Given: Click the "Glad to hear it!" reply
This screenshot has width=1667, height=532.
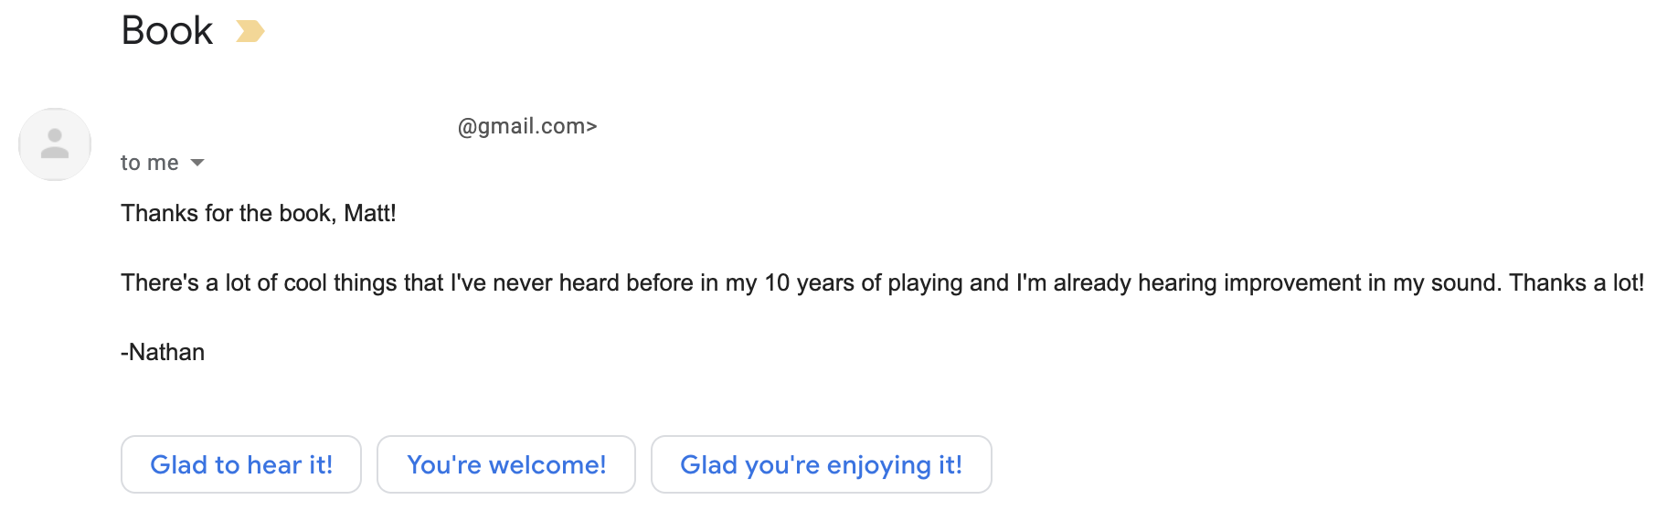Looking at the screenshot, I should click(241, 464).
